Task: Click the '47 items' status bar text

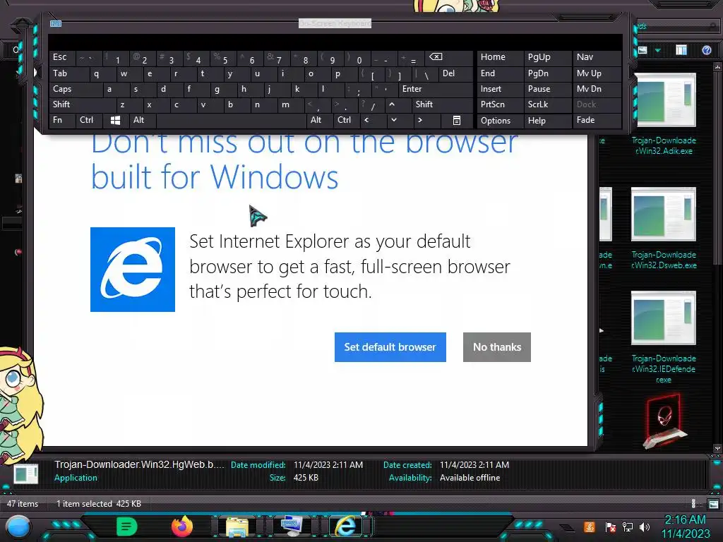Action: pyautogui.click(x=22, y=504)
